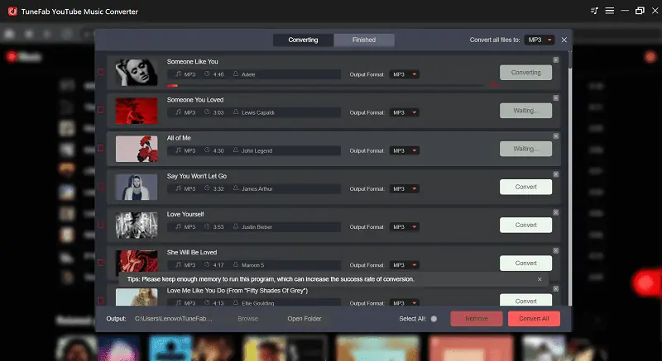Click the Love Yourself album thumbnail
662x361 pixels.
[x=137, y=225]
